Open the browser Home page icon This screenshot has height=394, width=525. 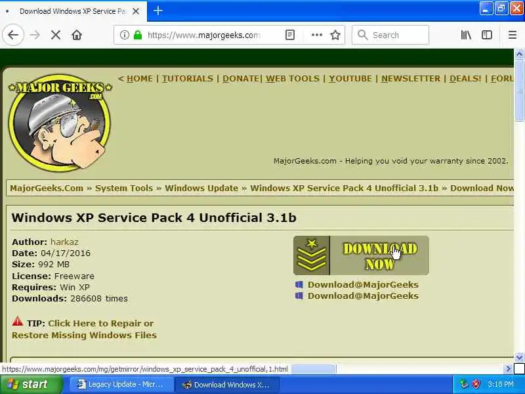[x=77, y=35]
